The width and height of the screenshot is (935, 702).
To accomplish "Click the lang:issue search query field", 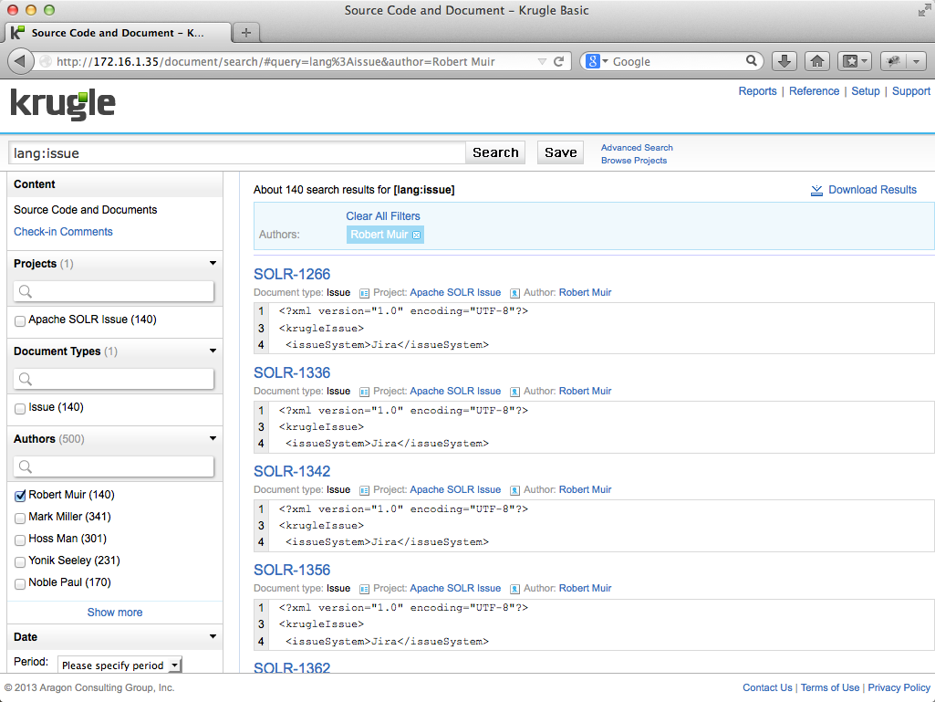I will pos(237,152).
